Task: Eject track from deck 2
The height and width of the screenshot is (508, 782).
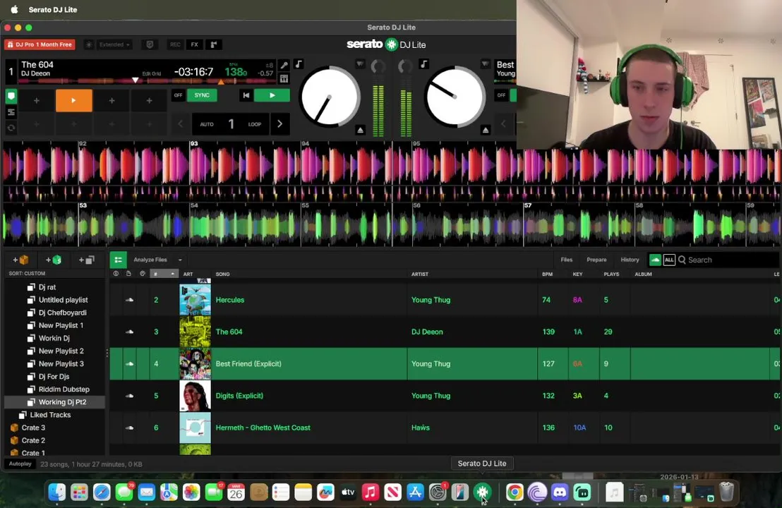Action: pyautogui.click(x=486, y=130)
